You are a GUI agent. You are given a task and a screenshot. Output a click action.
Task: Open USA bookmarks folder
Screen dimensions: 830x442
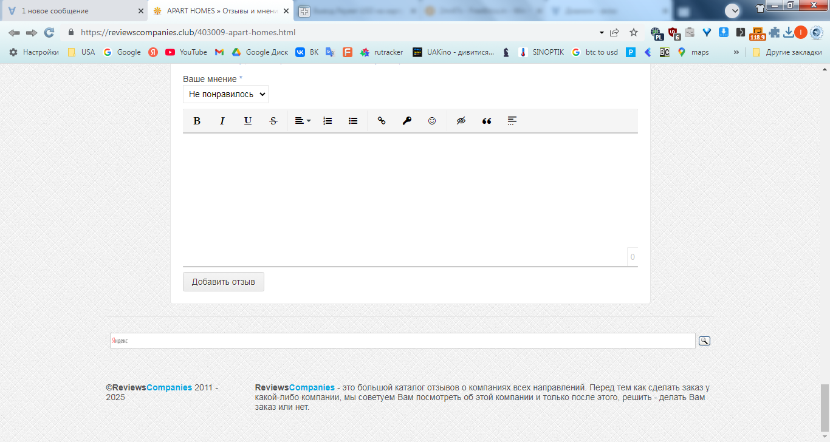pos(81,52)
